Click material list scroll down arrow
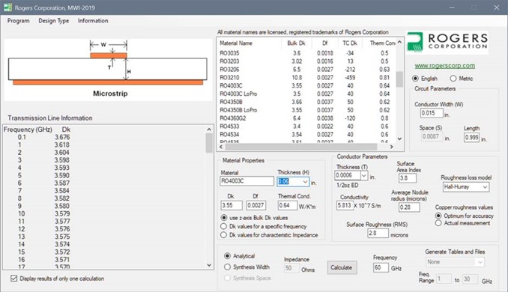 [x=399, y=139]
